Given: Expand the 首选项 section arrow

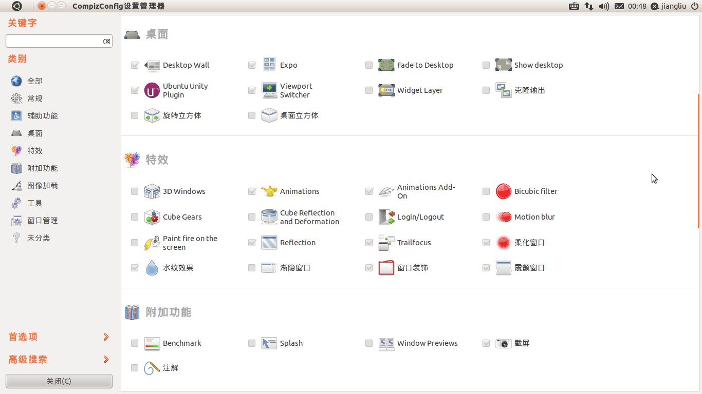Looking at the screenshot, I should click(x=106, y=337).
